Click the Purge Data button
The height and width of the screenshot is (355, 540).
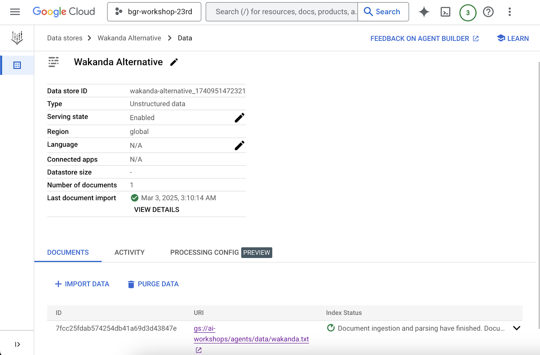153,284
